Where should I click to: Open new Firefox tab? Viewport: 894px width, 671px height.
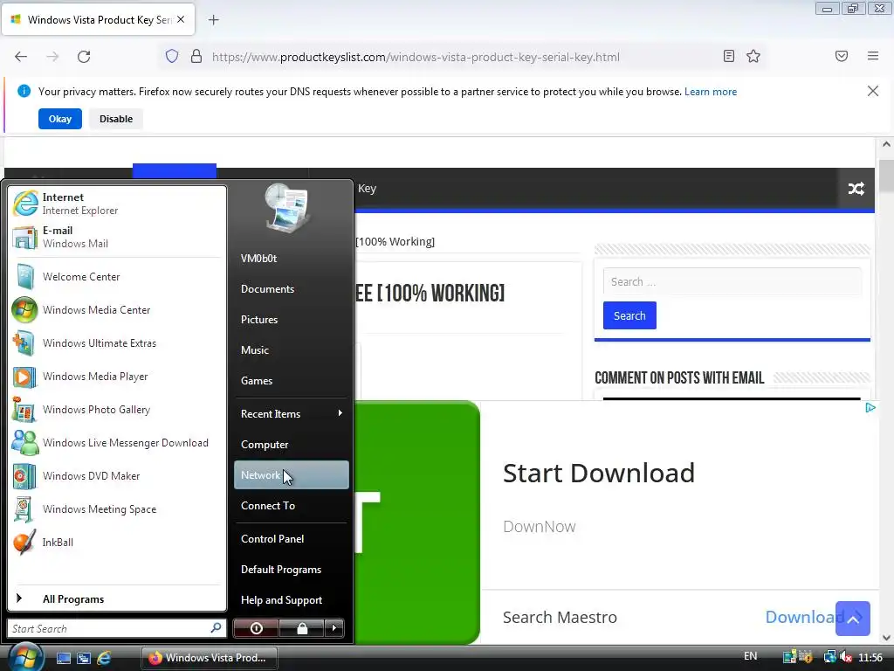tap(213, 20)
